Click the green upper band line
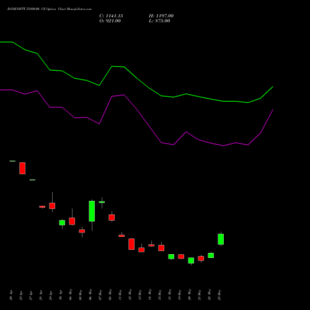The image size is (310, 310). [136, 78]
